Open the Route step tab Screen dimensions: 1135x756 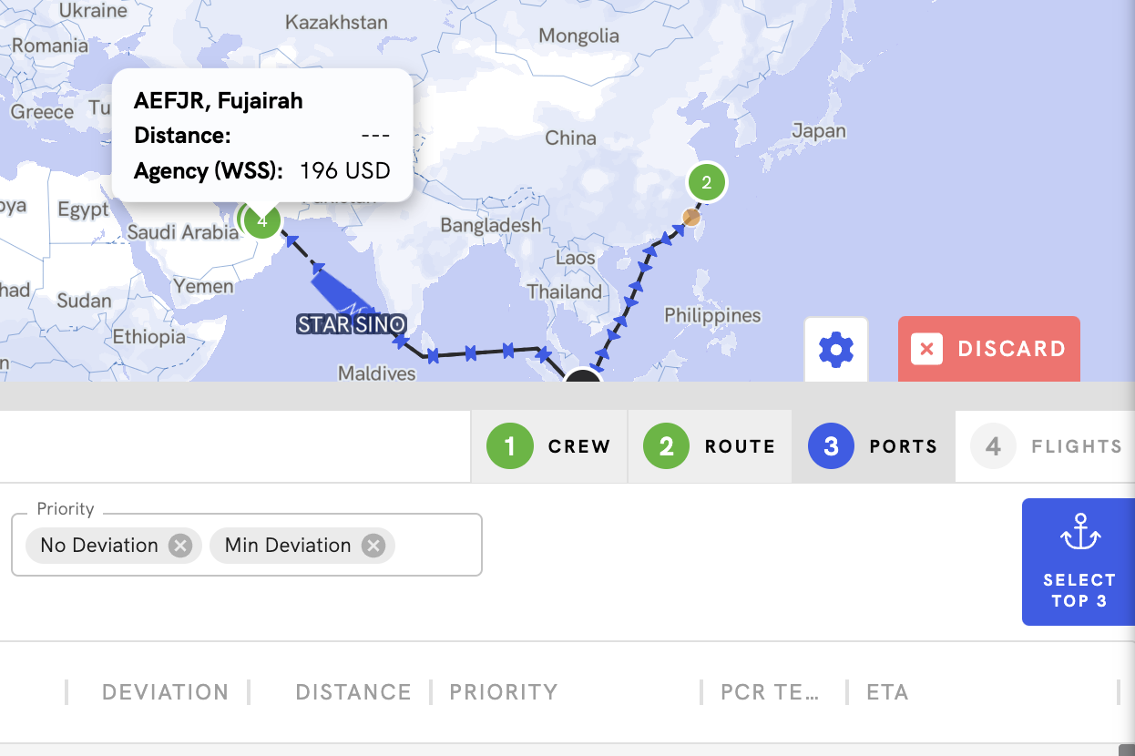tap(710, 446)
